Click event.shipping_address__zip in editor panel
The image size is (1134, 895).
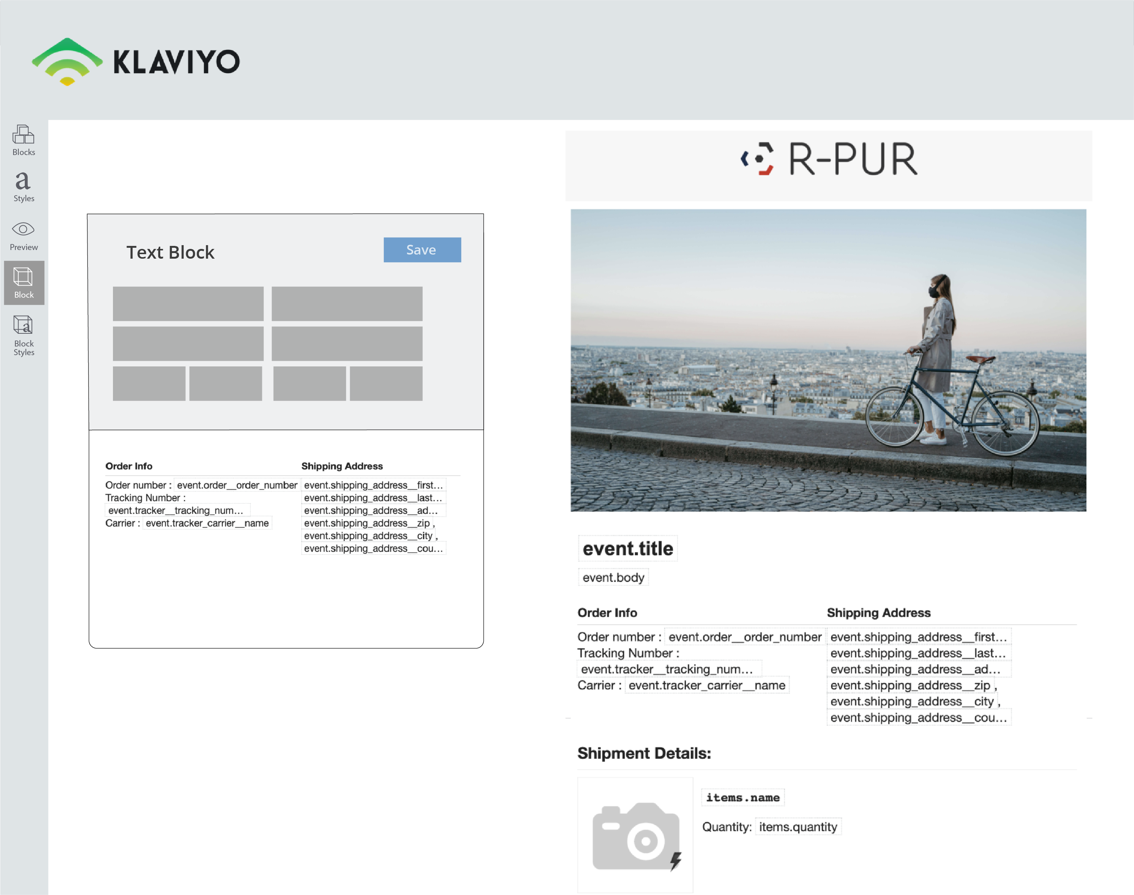point(367,523)
